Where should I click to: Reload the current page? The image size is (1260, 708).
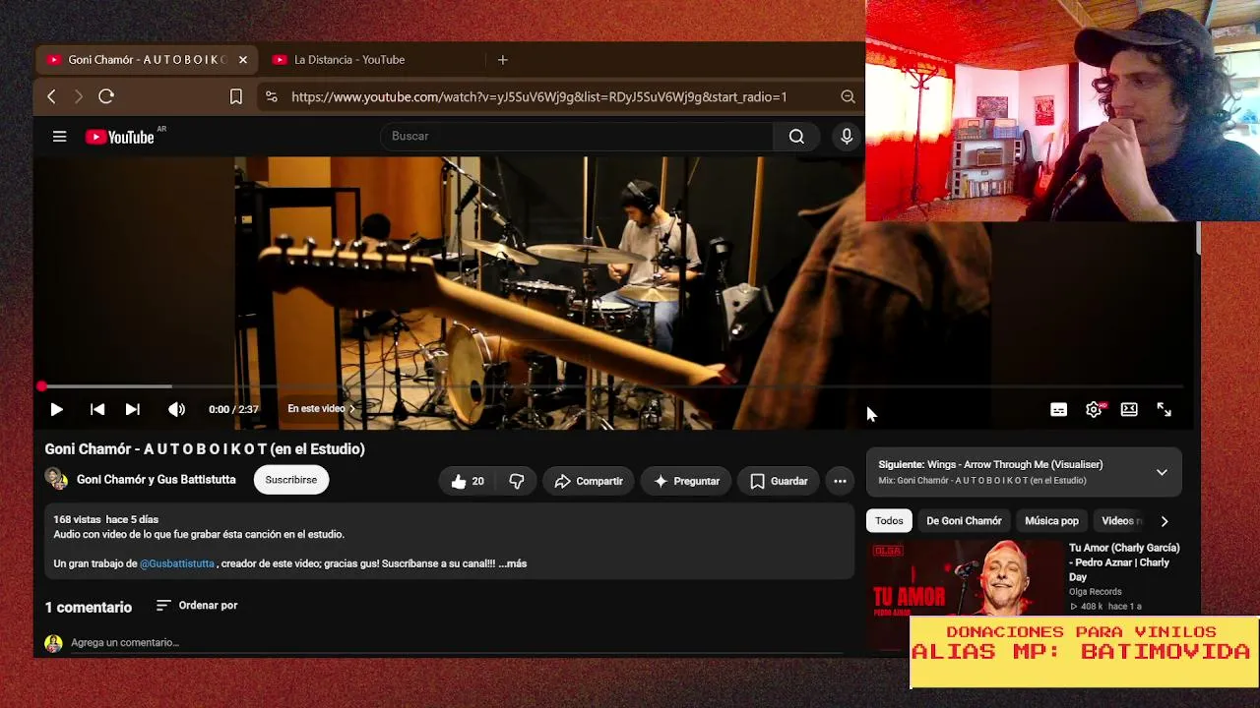pos(106,96)
